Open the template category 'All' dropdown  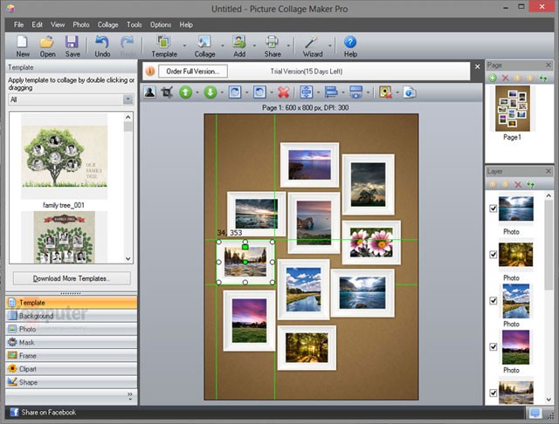point(128,99)
